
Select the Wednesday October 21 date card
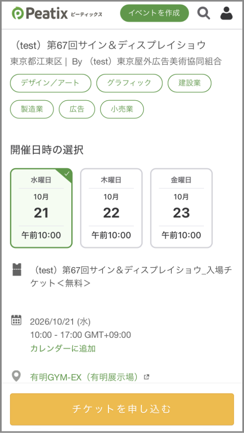pyautogui.click(x=41, y=208)
